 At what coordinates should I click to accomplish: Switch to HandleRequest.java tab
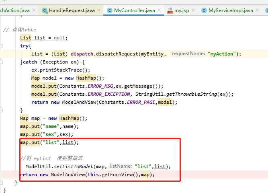click(72, 10)
